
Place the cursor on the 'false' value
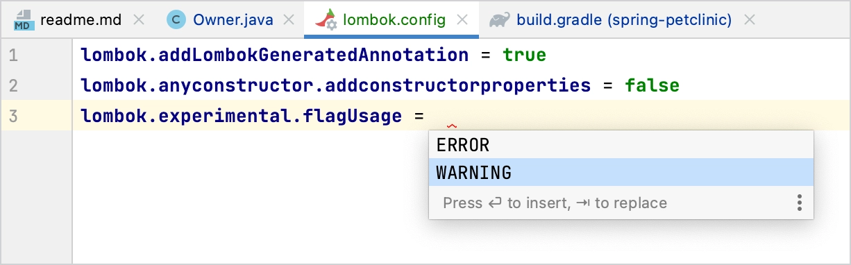click(x=652, y=86)
